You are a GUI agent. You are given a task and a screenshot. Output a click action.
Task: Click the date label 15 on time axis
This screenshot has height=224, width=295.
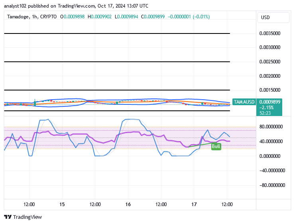pos(62,204)
